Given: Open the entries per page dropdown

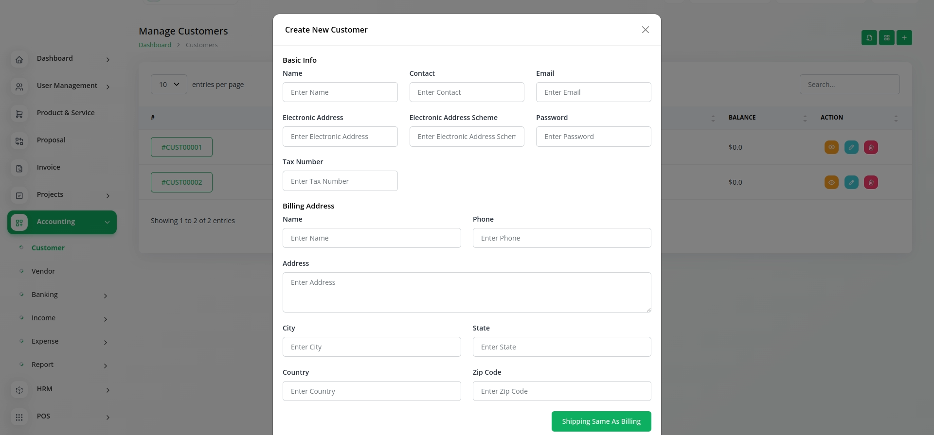Looking at the screenshot, I should (x=169, y=85).
